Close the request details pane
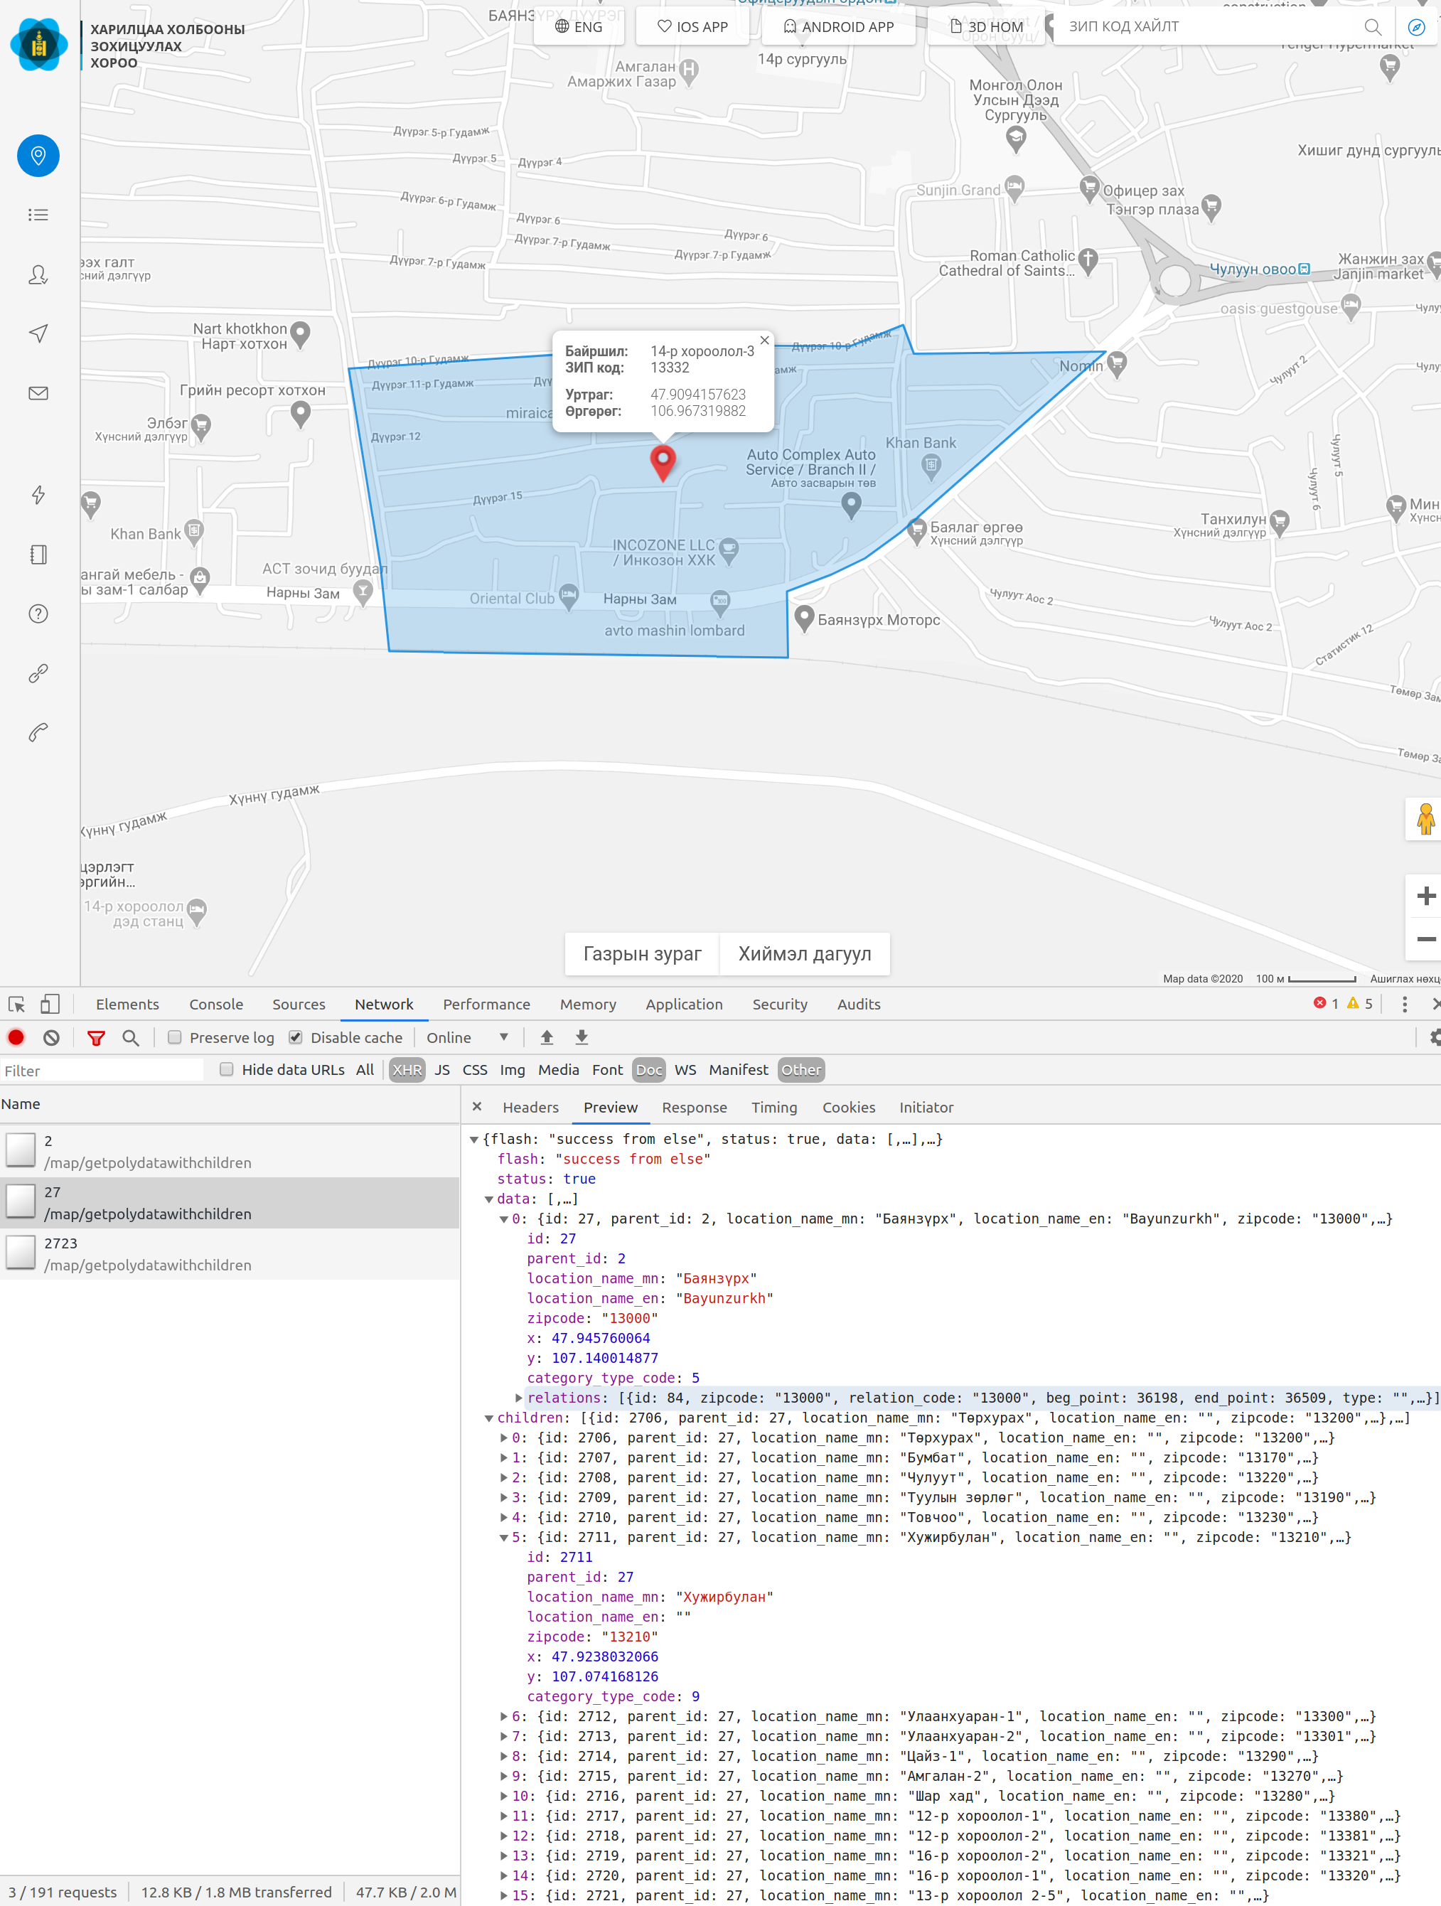The height and width of the screenshot is (1906, 1441). click(476, 1106)
